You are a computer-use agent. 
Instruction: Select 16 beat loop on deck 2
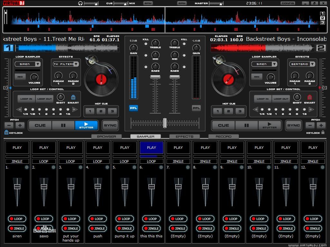pos(304,109)
